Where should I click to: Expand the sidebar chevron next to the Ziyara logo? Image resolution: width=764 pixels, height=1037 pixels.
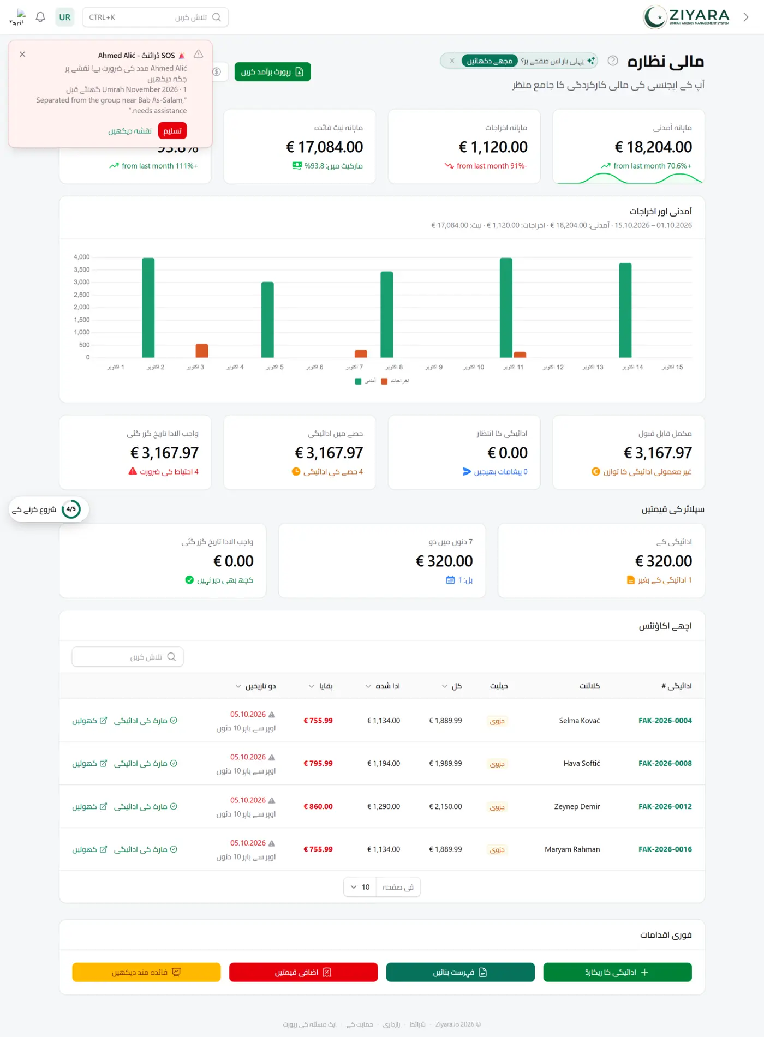coord(746,17)
